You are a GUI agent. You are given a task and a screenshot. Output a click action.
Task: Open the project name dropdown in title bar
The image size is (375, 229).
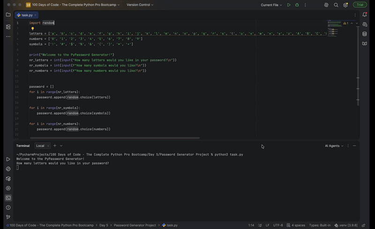(73, 5)
